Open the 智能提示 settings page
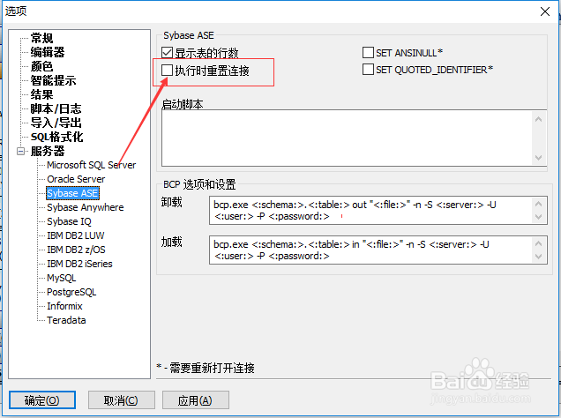Image resolution: width=561 pixels, height=418 pixels. (x=53, y=80)
